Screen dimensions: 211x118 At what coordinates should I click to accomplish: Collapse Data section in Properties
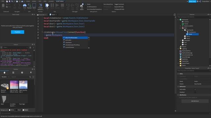tap(178, 74)
